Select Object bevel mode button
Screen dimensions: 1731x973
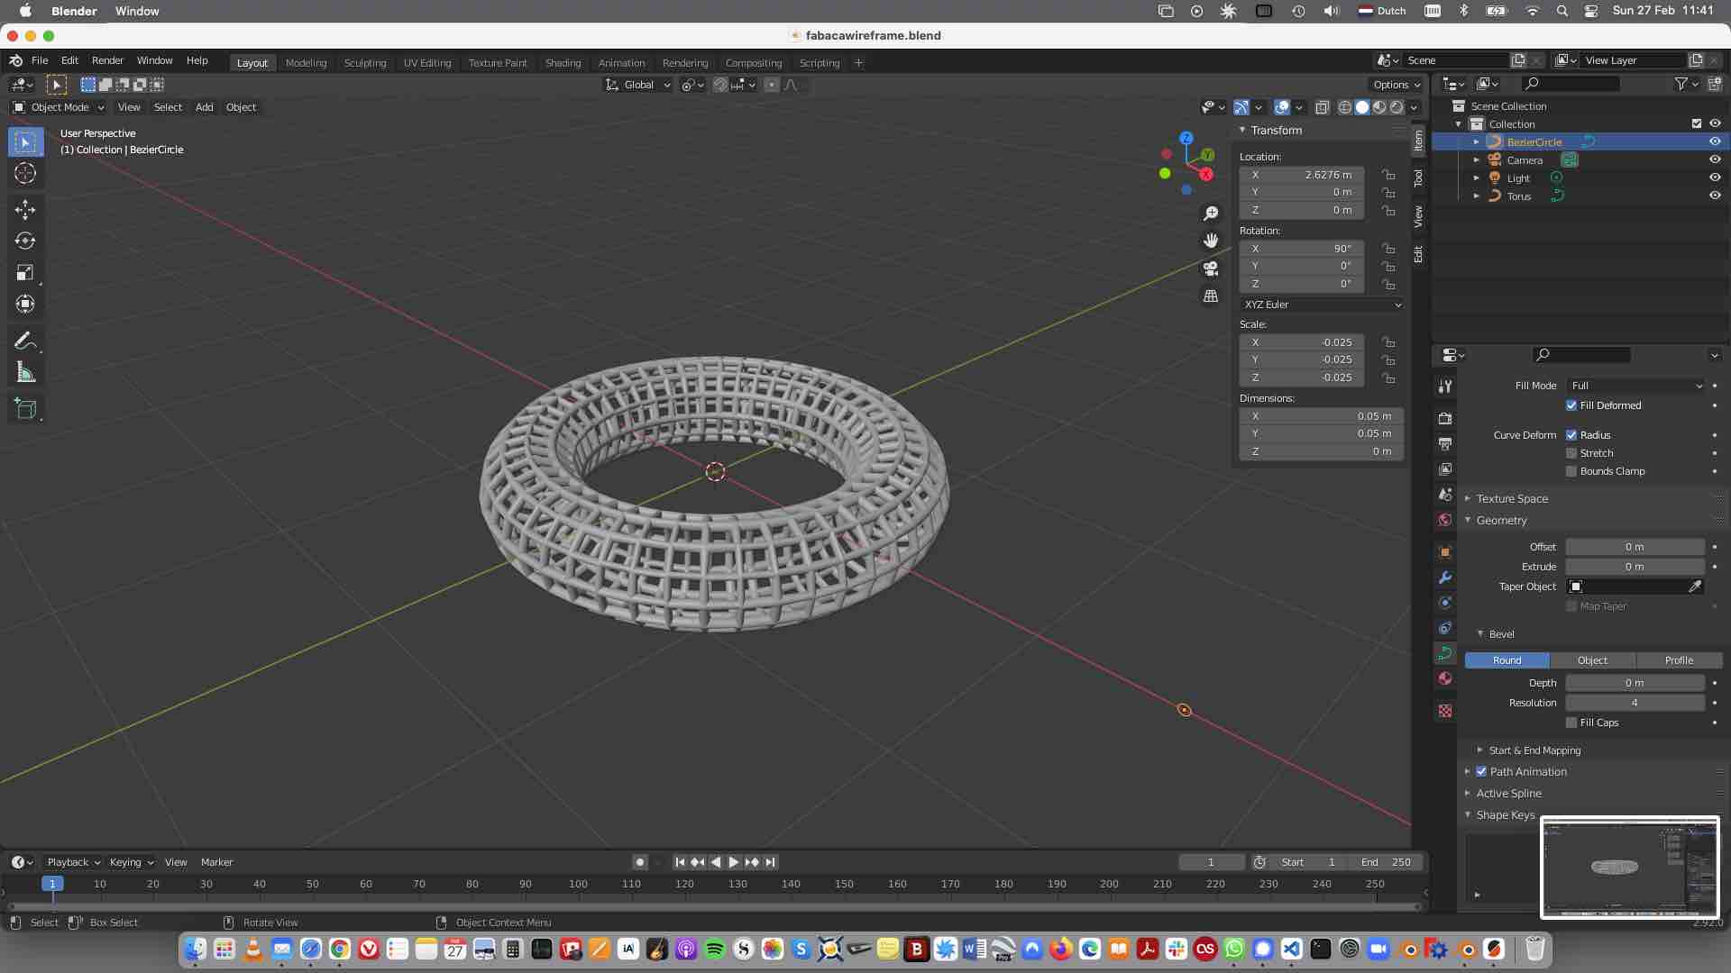tap(1592, 660)
